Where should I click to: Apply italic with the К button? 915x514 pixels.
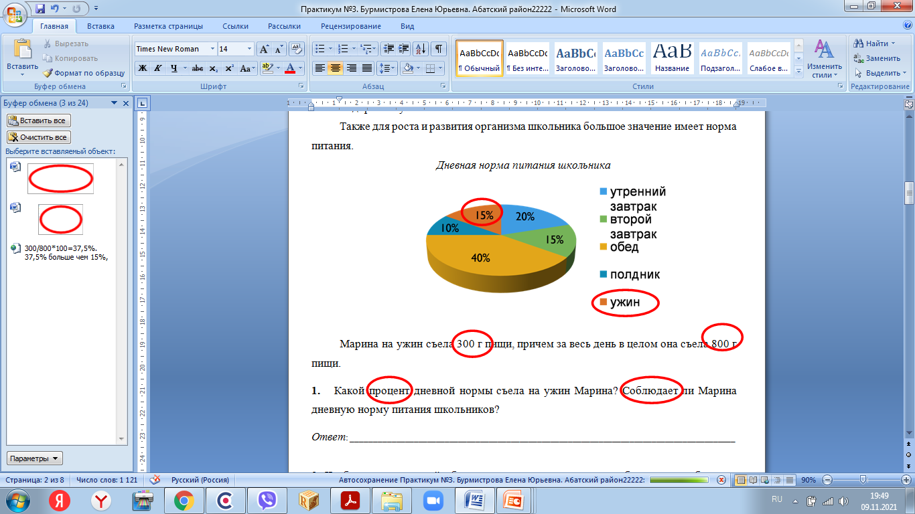tap(157, 68)
